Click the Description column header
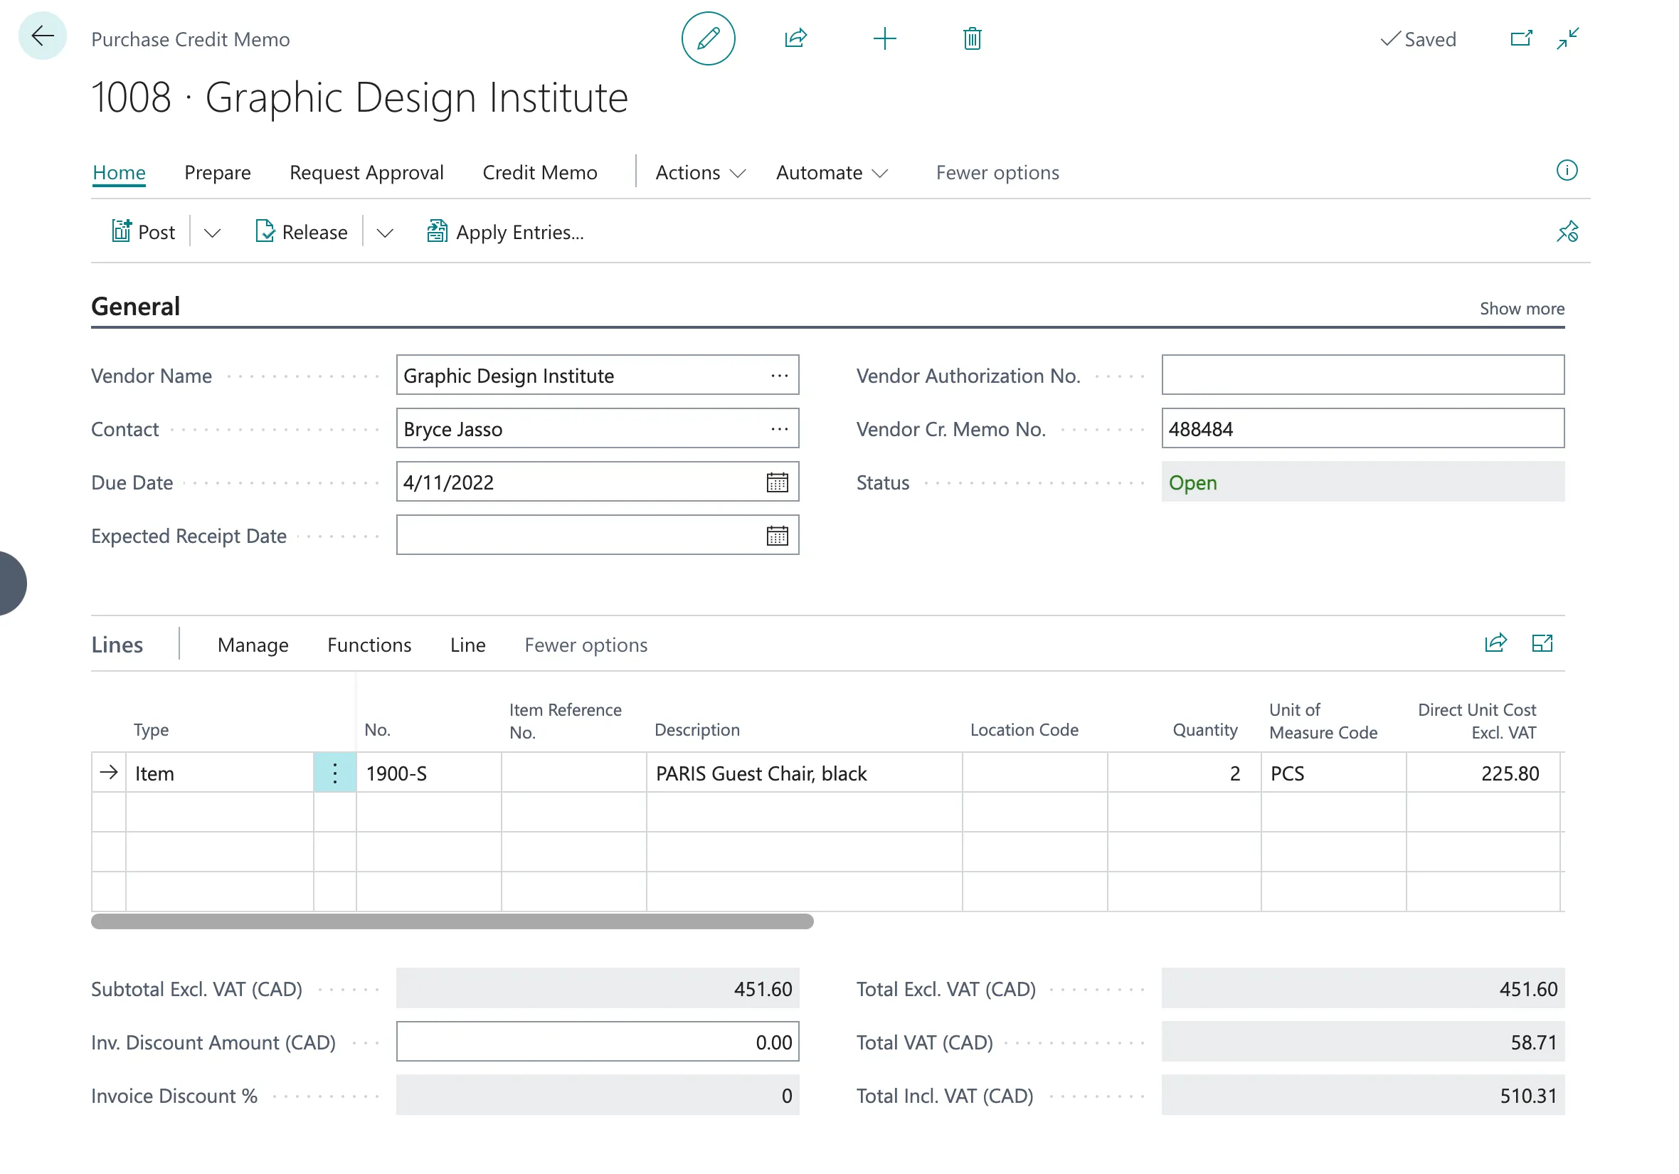The height and width of the screenshot is (1174, 1679). coord(697,730)
